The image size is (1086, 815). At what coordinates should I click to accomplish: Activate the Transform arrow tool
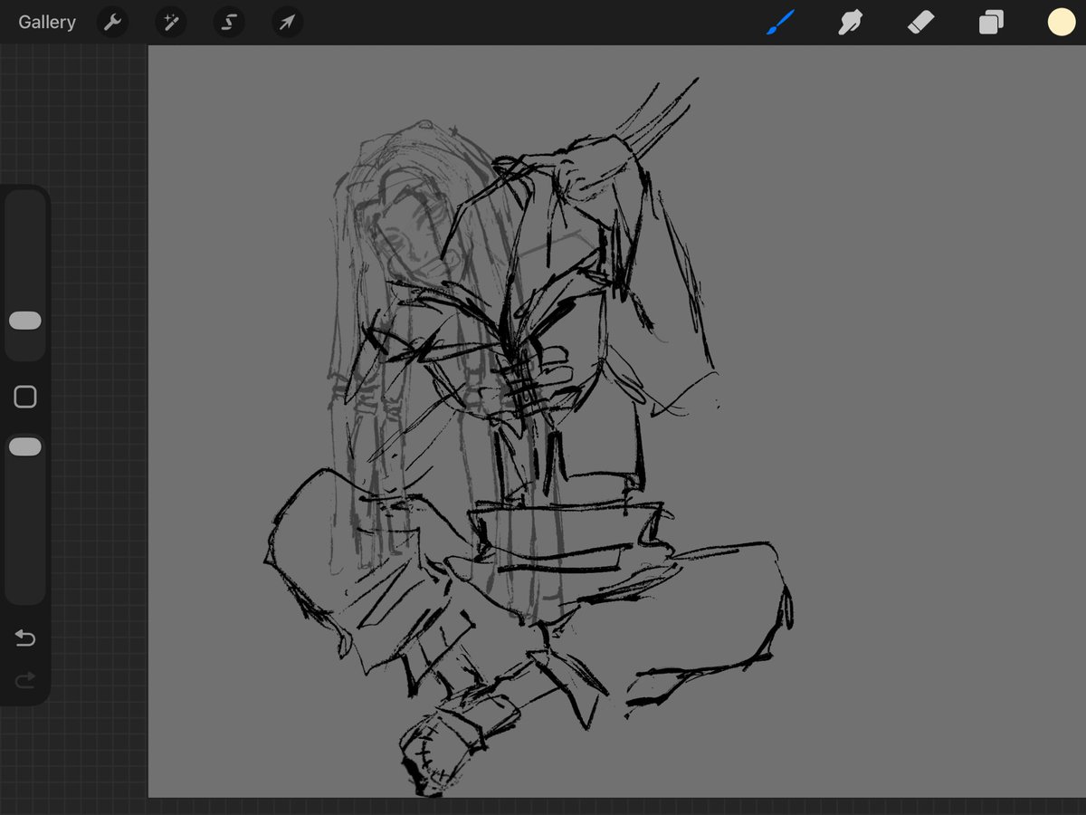(287, 23)
